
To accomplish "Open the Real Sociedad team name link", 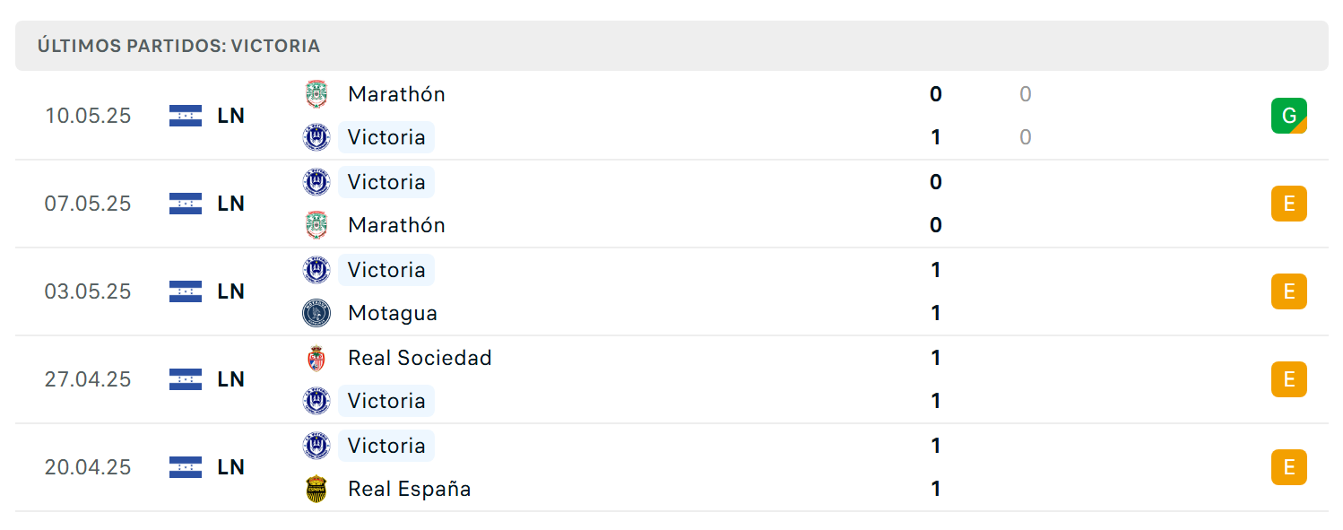I will (420, 358).
